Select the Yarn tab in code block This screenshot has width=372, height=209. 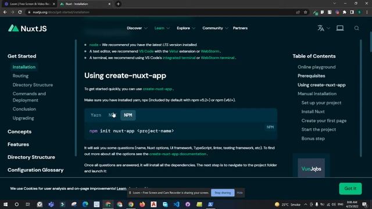(96, 115)
